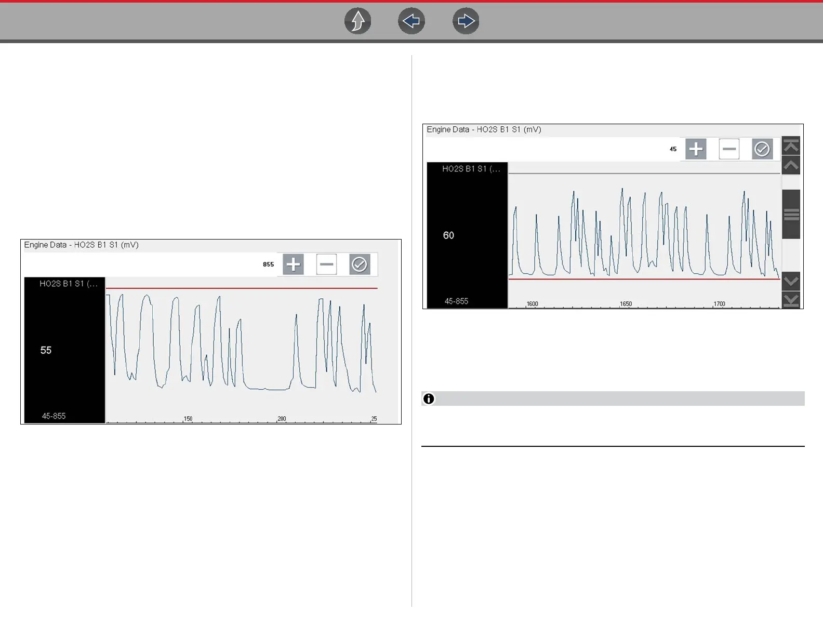Click plus icon beside the 45 value
This screenshot has width=823, height=636.
click(696, 149)
